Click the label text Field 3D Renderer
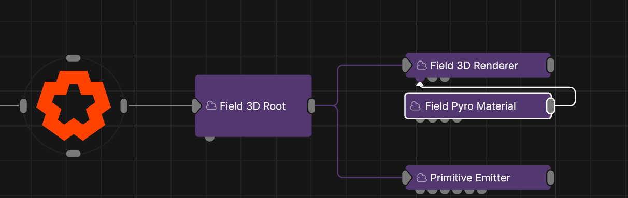 (474, 65)
